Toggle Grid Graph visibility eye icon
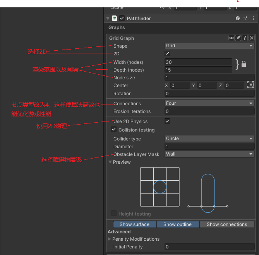This screenshot has width=259, height=255. pos(232,38)
